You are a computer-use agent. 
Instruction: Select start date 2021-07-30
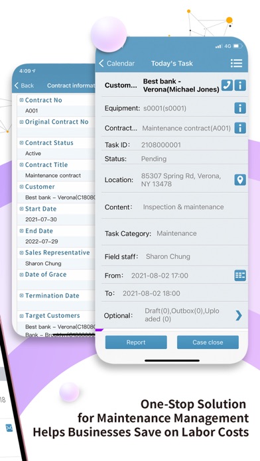pyautogui.click(x=41, y=220)
